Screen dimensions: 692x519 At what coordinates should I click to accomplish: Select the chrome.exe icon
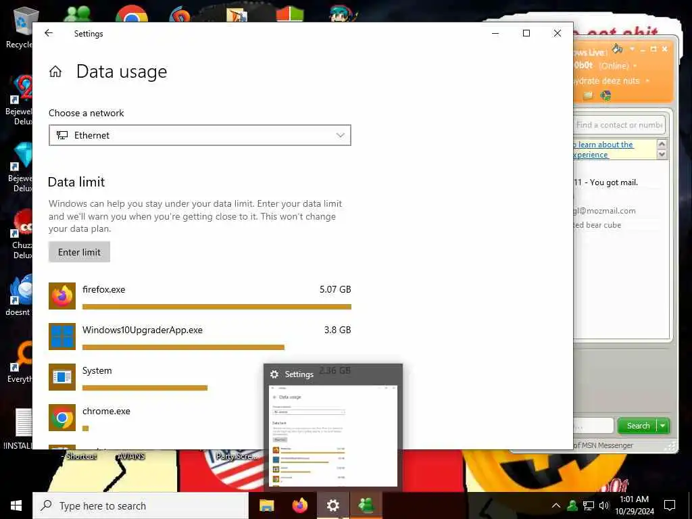(x=62, y=418)
